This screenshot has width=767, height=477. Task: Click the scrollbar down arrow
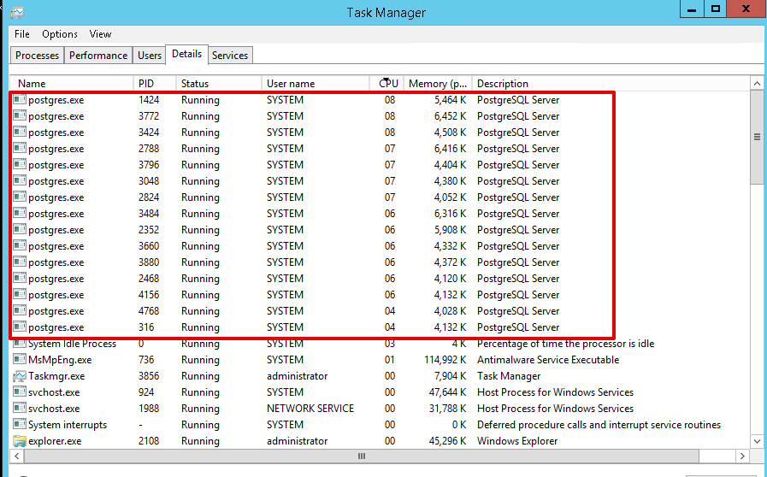coord(757,441)
